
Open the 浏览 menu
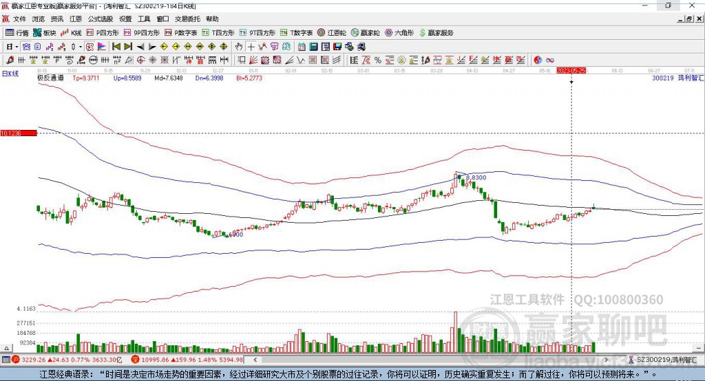point(39,19)
